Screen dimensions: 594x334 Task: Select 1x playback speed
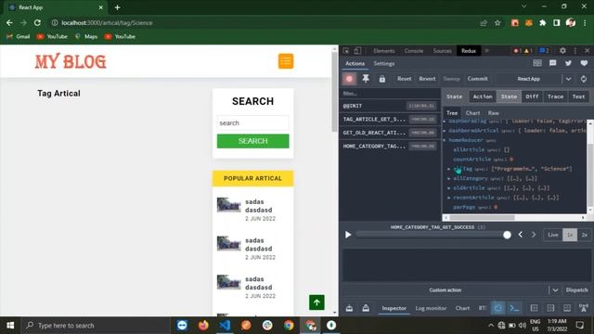click(570, 235)
